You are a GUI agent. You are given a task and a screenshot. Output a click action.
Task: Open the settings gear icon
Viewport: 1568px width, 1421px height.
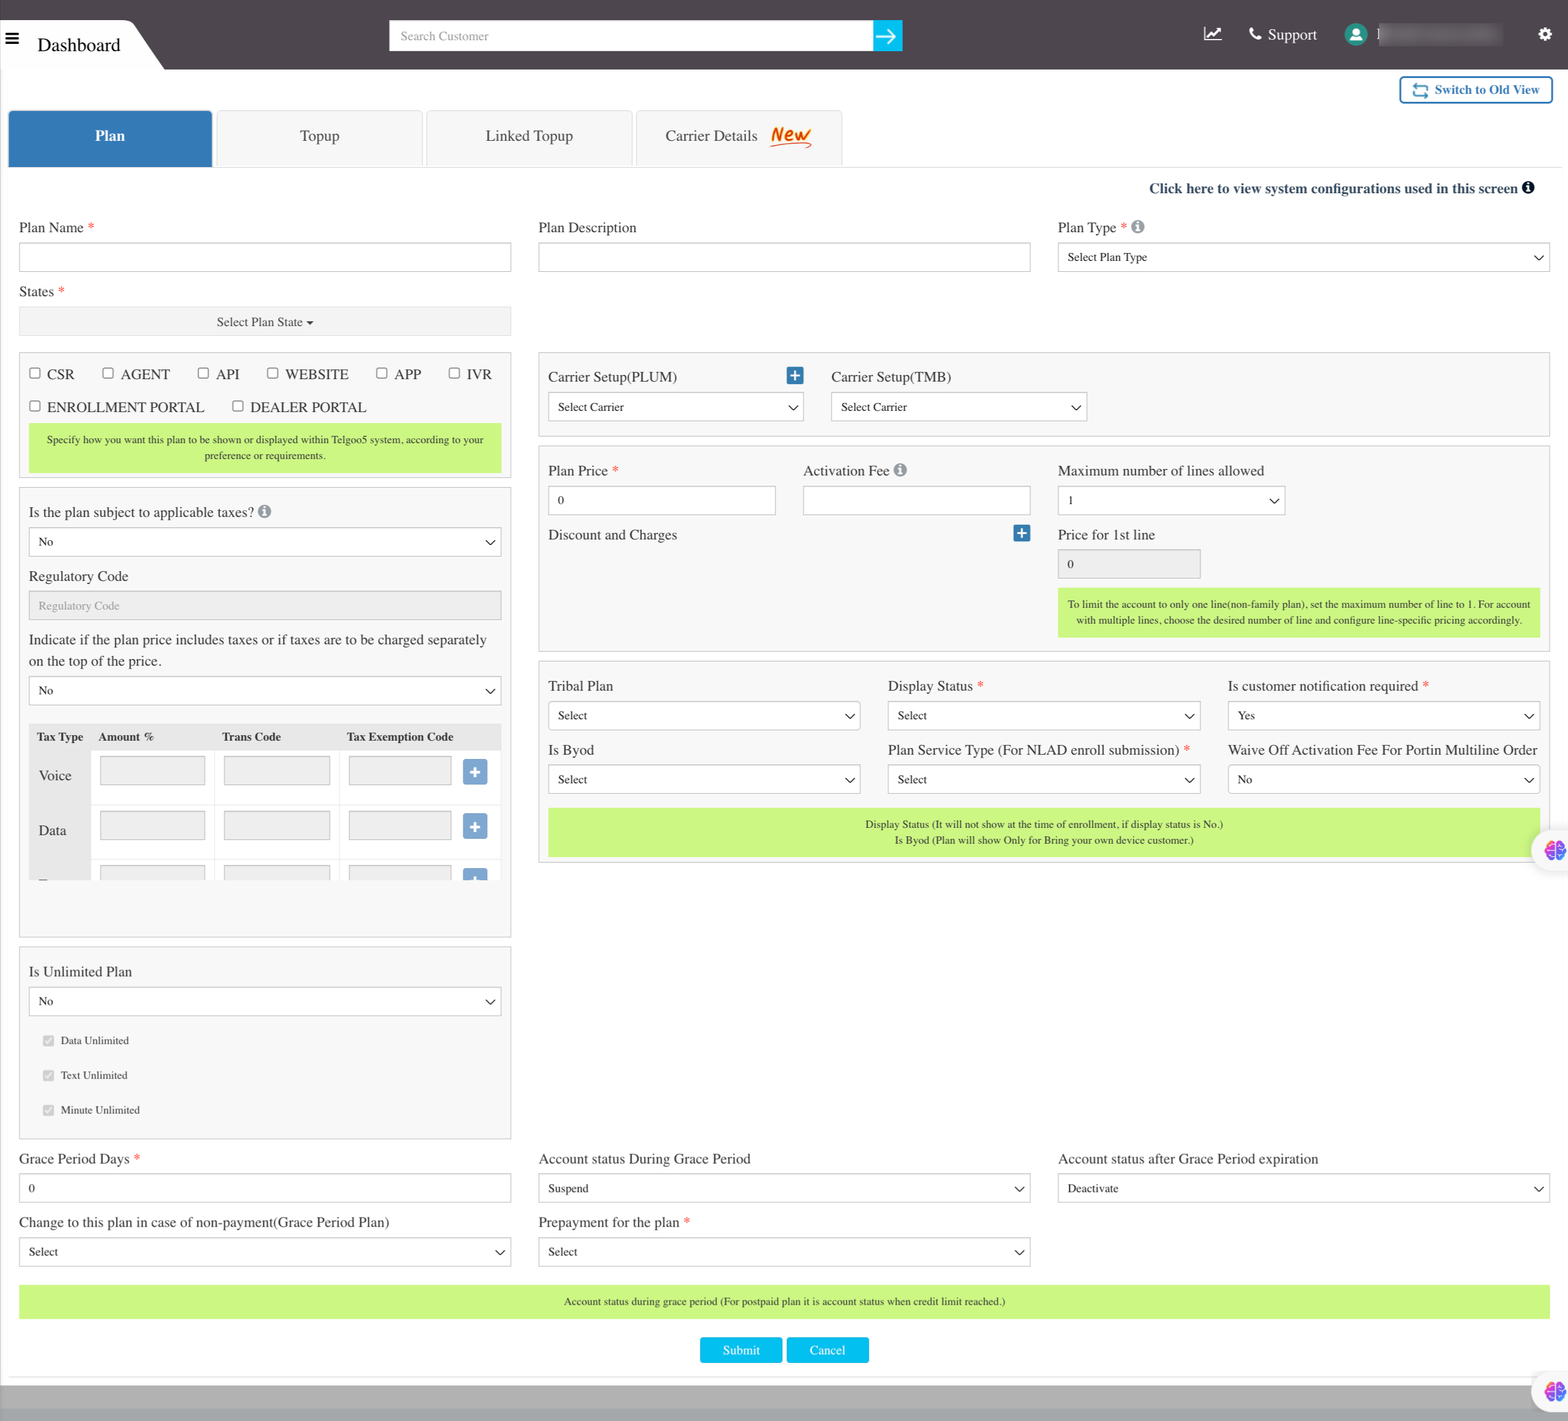(1545, 34)
